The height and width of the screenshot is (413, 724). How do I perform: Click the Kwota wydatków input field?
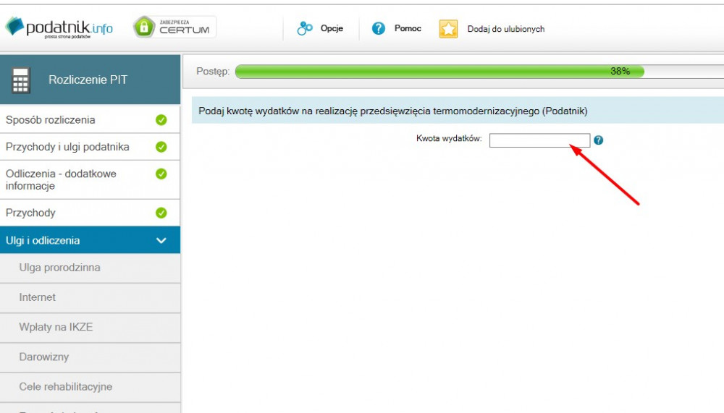coord(539,140)
